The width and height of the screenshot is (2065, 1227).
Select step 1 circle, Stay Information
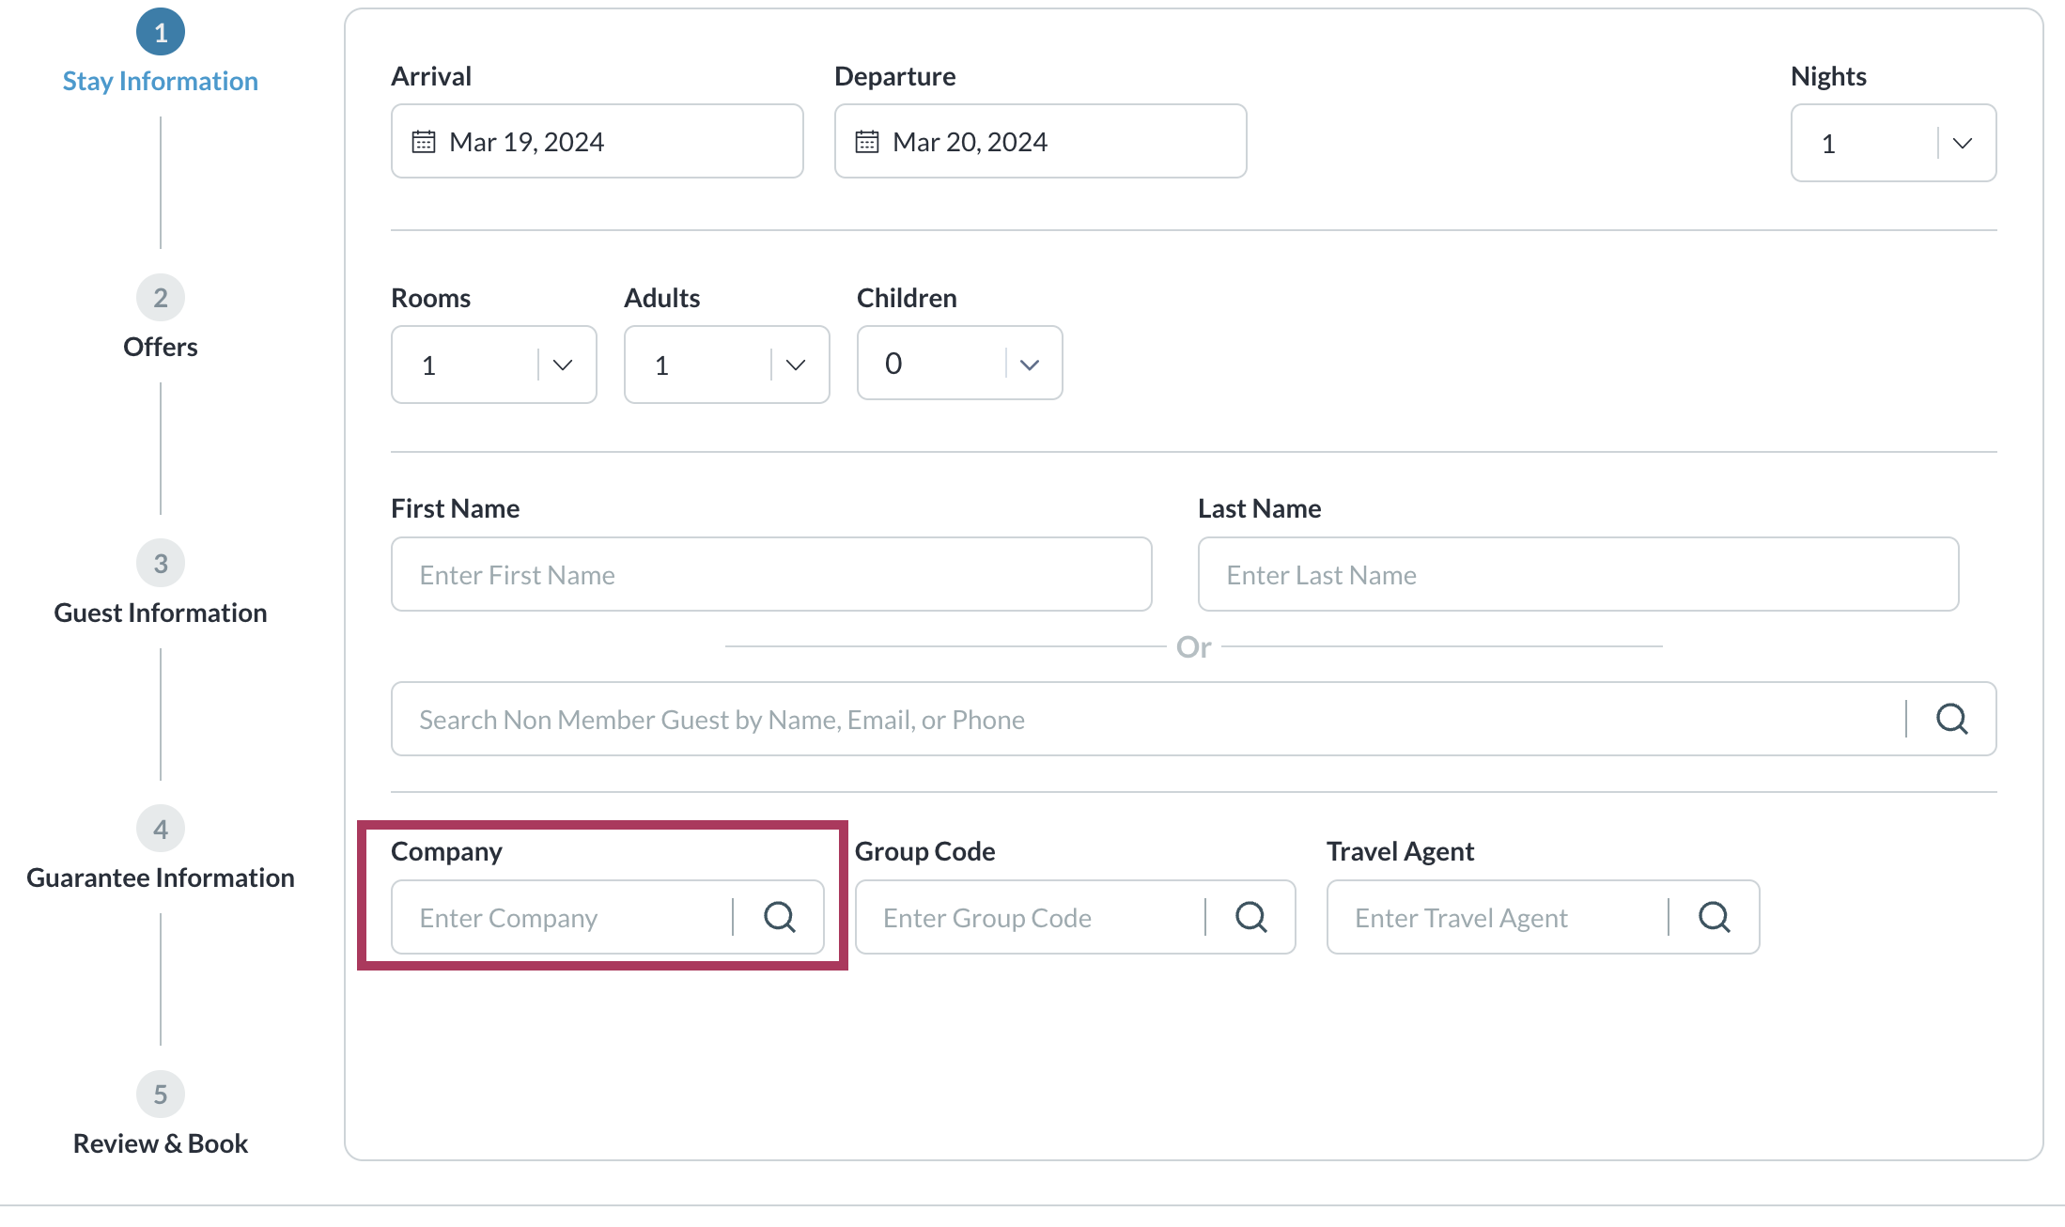coord(161,33)
